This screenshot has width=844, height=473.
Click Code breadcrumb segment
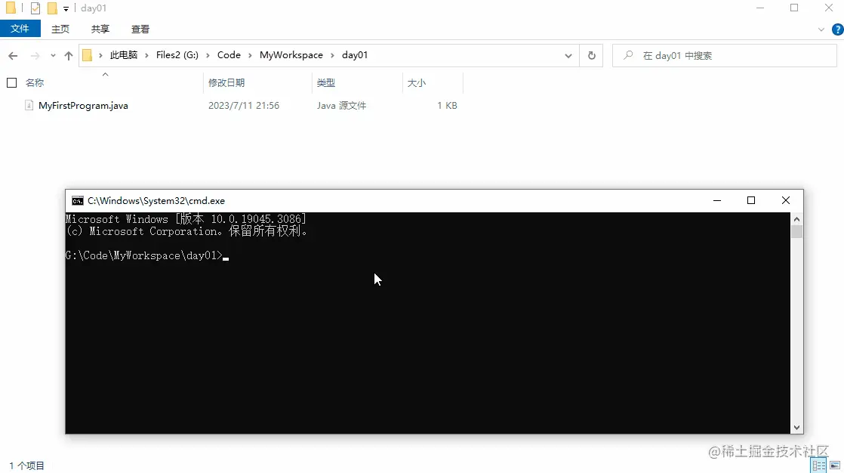[x=229, y=55]
